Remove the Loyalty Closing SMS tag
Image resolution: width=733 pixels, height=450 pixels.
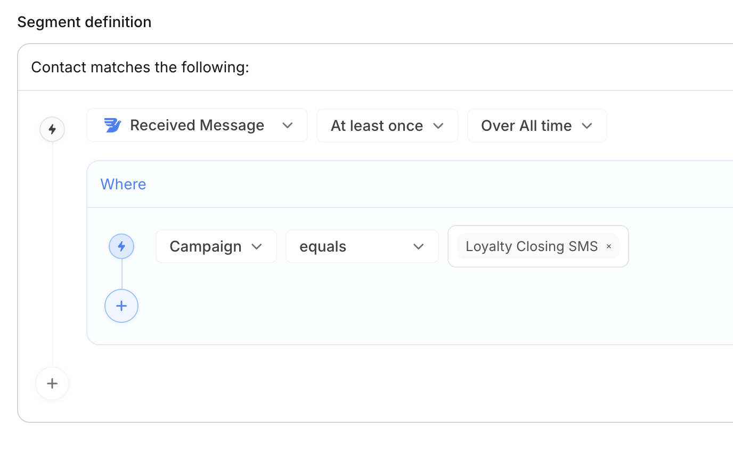tap(609, 246)
